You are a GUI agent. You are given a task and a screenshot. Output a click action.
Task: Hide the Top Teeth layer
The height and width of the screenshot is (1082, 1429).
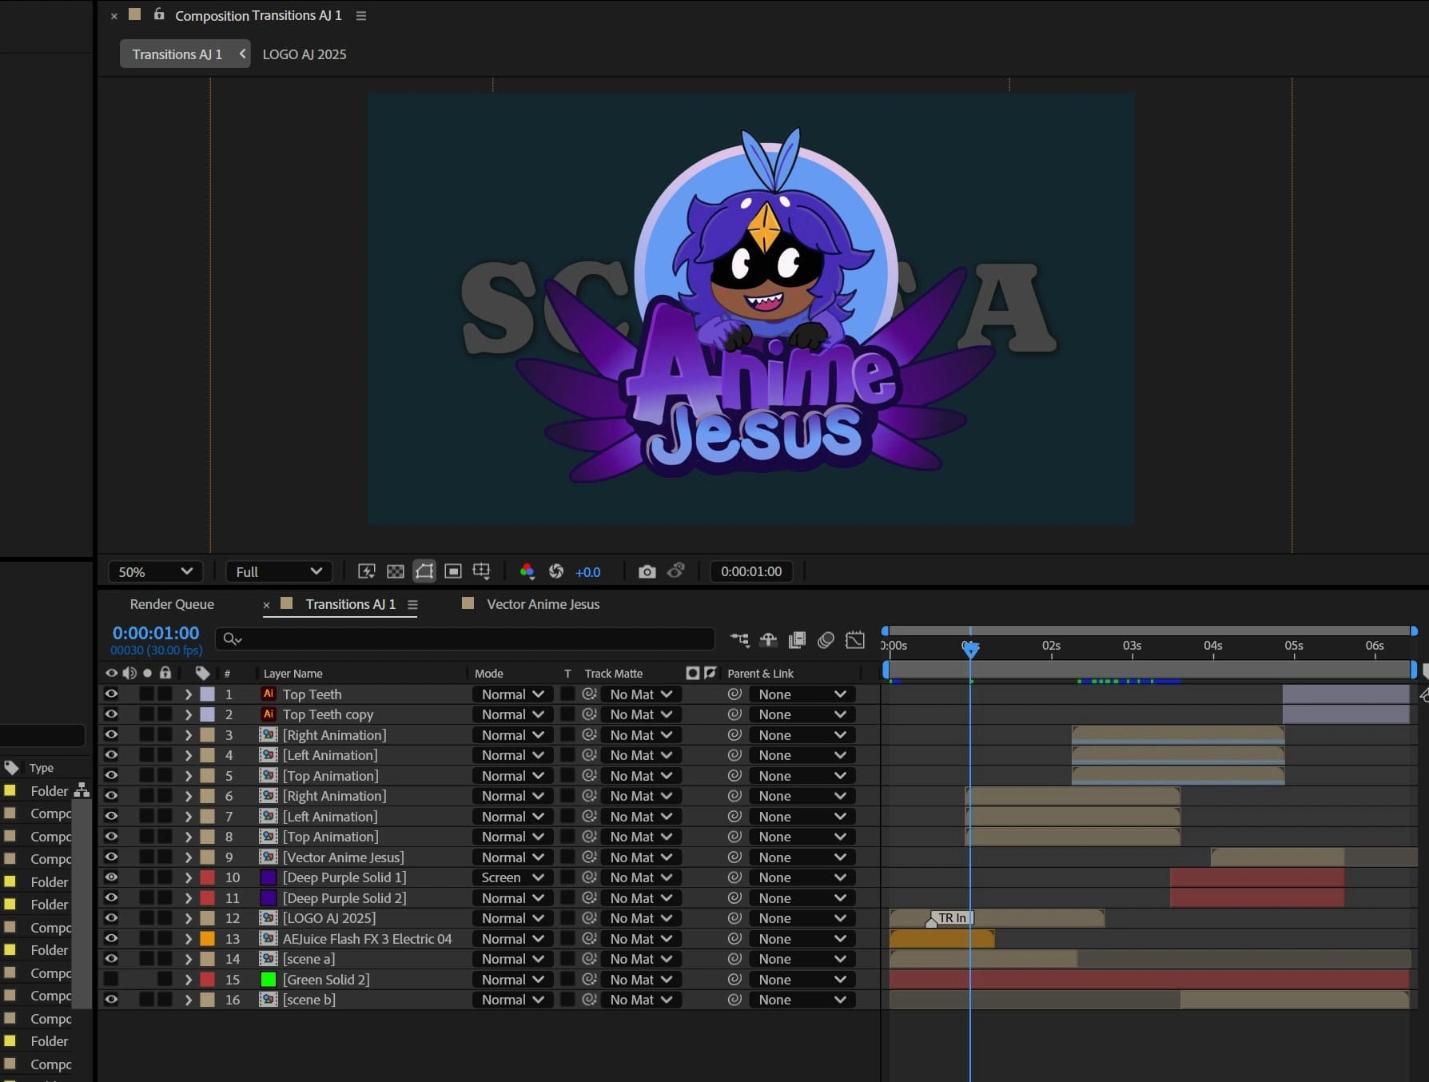tap(111, 694)
